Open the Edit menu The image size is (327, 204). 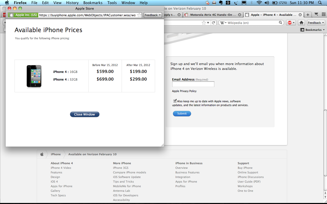pyautogui.click(x=45, y=3)
